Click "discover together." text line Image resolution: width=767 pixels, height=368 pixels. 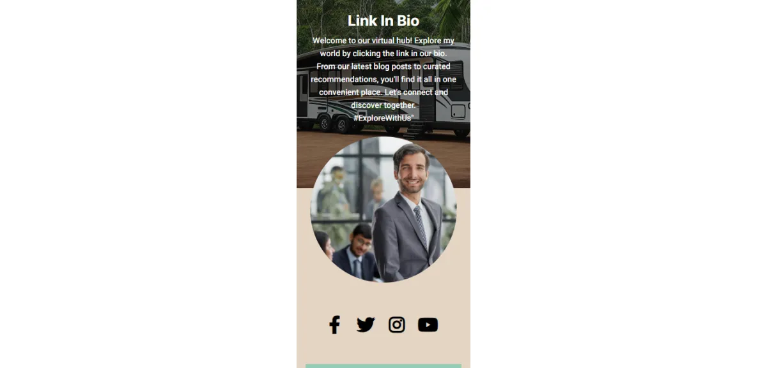pos(383,105)
